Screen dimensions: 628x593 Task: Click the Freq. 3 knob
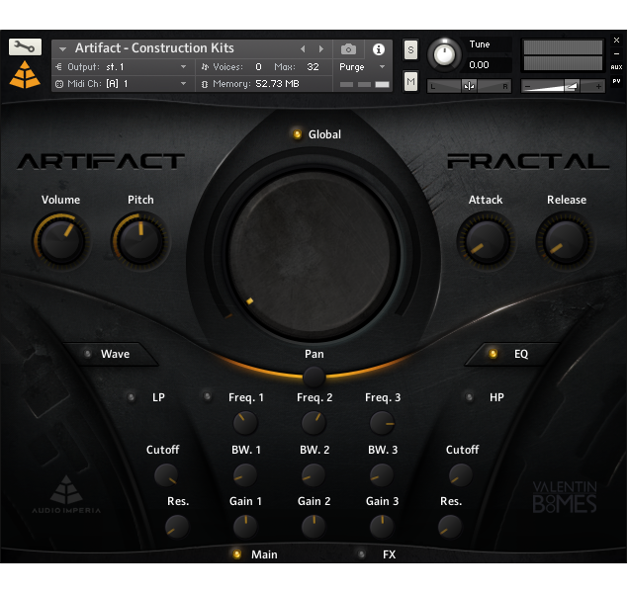(382, 423)
